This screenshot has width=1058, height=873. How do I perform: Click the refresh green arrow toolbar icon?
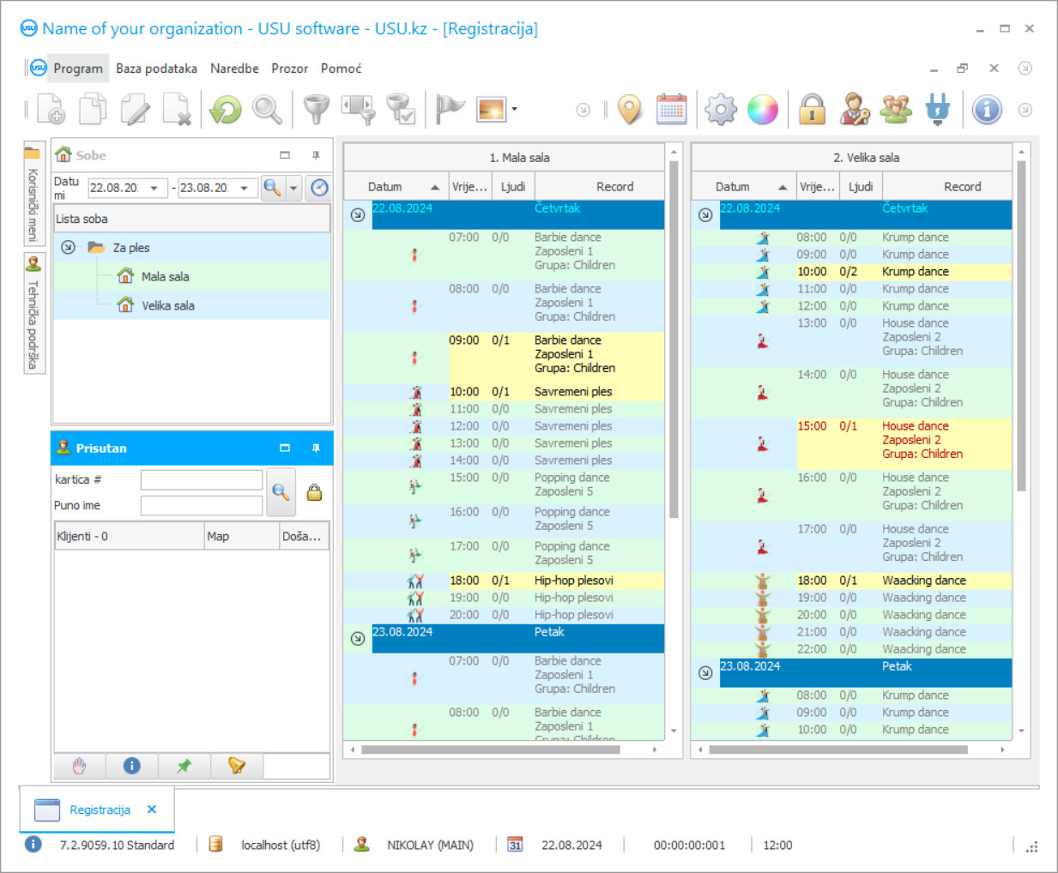[226, 110]
